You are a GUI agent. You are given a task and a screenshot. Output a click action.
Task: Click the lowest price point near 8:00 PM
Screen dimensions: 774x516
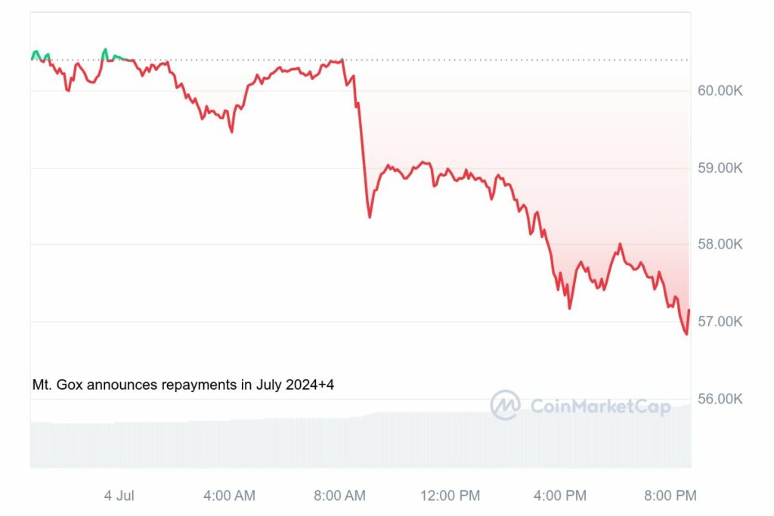[x=686, y=333]
